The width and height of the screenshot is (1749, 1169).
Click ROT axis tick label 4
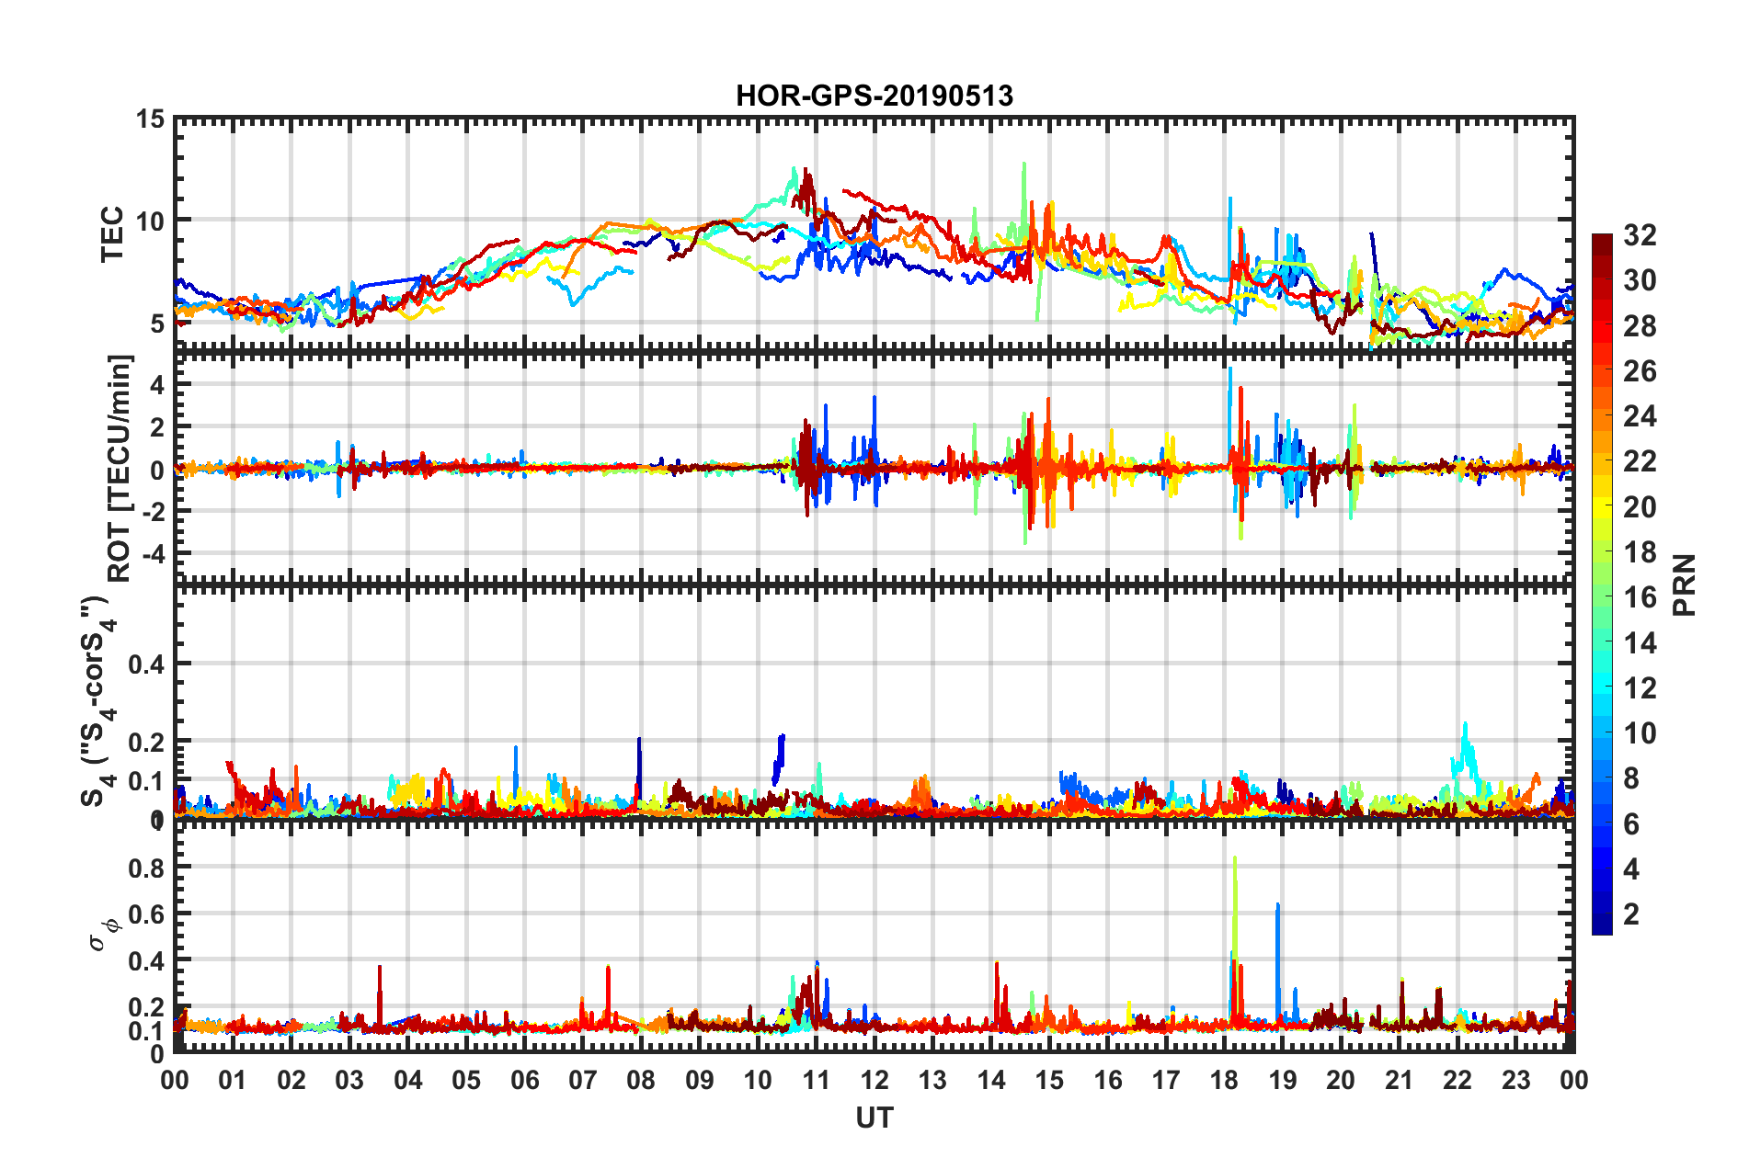[157, 385]
